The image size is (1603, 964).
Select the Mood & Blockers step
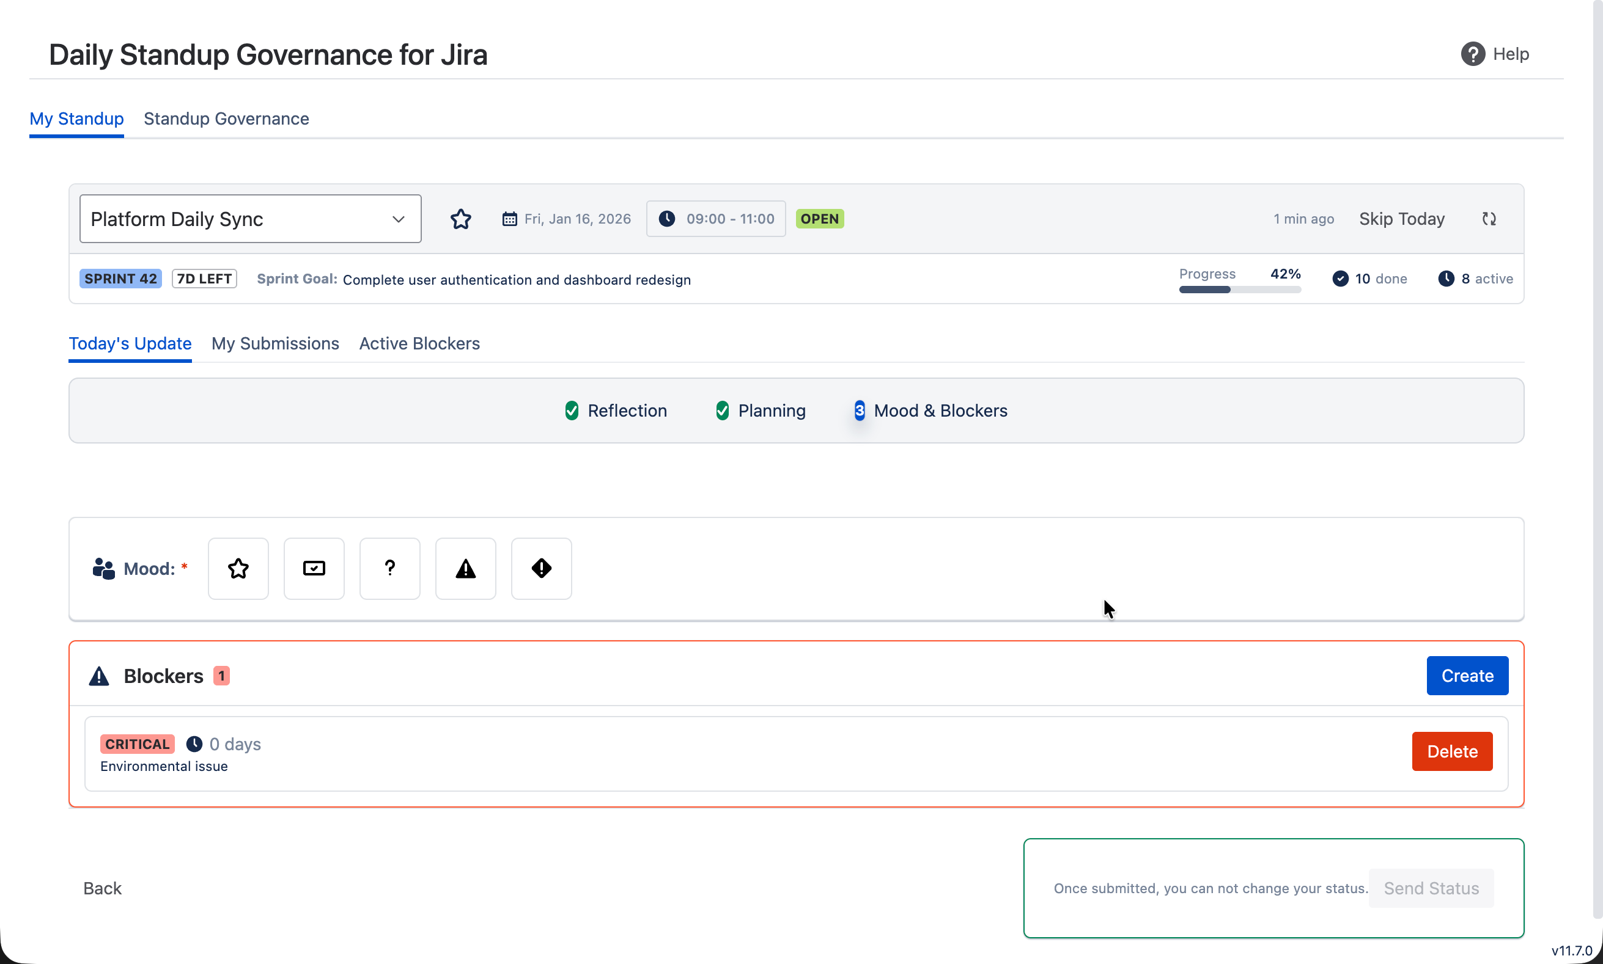tap(931, 411)
